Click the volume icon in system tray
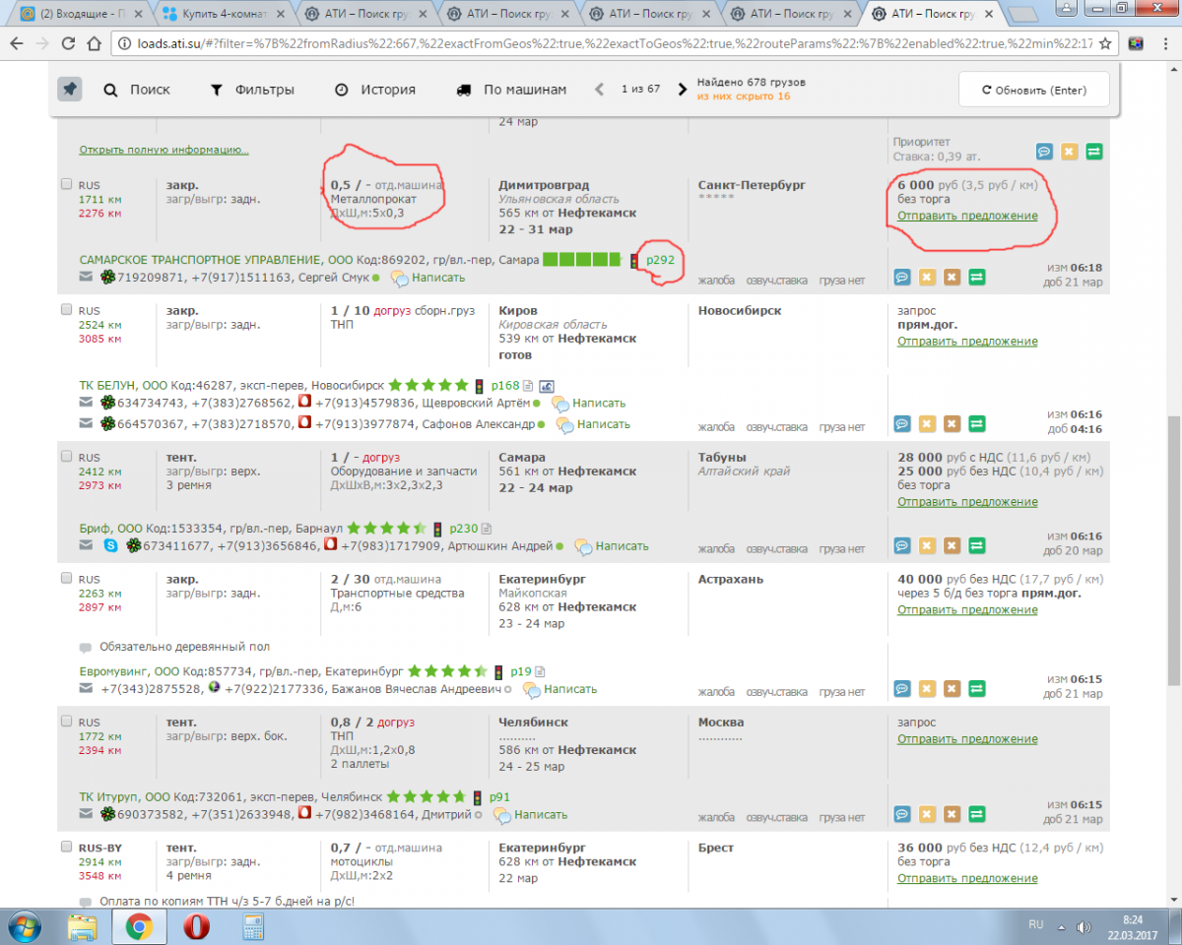Viewport: 1182px width, 945px height. [x=1084, y=926]
